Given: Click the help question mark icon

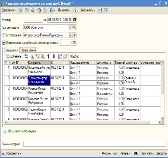Looking at the screenshot, I should [75, 10].
